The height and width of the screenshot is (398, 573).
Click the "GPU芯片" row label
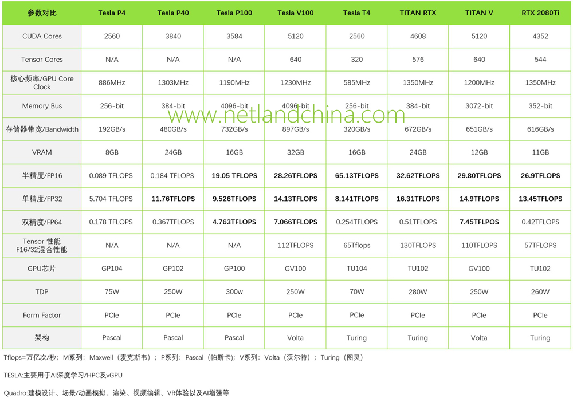[42, 269]
